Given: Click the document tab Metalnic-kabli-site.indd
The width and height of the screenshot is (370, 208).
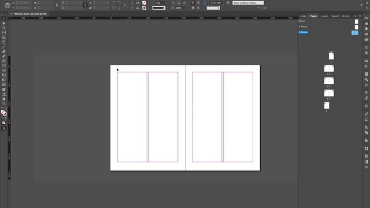Looking at the screenshot, I should point(30,14).
